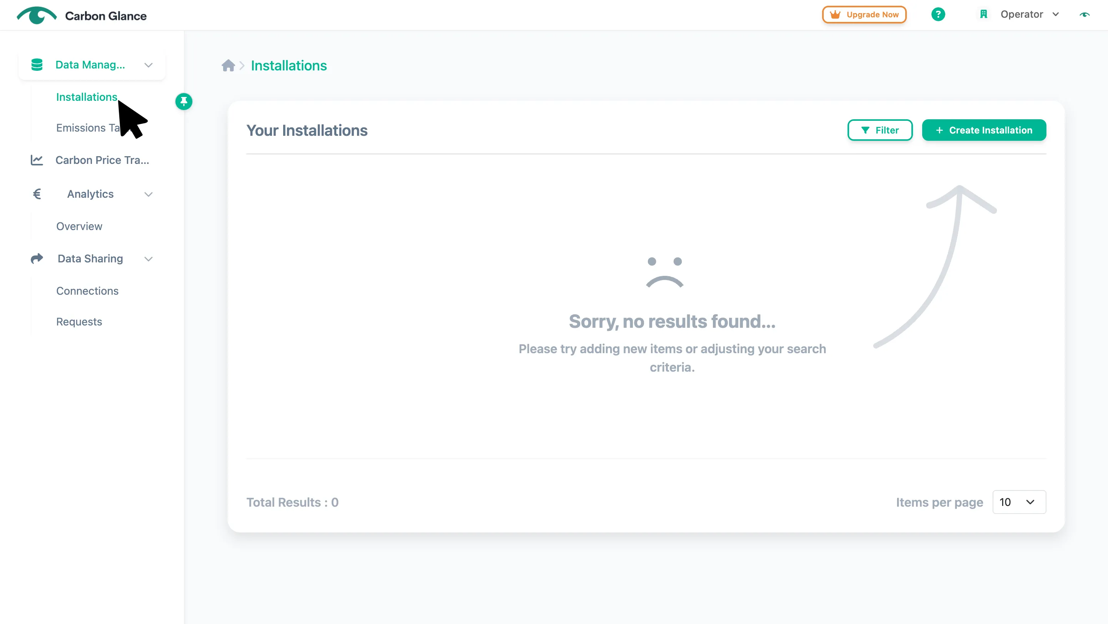Click the Carbon Glance brand name
The height and width of the screenshot is (624, 1108).
pyautogui.click(x=106, y=16)
